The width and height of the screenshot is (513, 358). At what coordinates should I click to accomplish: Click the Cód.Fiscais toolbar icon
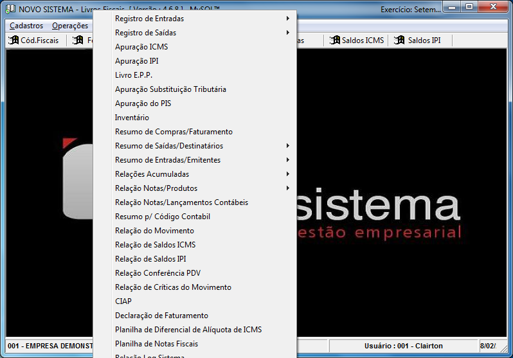pyautogui.click(x=14, y=40)
